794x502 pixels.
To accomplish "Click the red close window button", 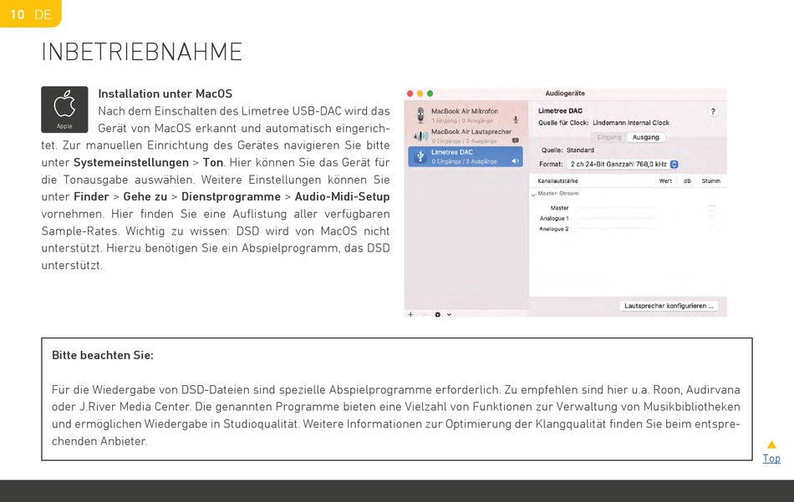I will coord(410,94).
